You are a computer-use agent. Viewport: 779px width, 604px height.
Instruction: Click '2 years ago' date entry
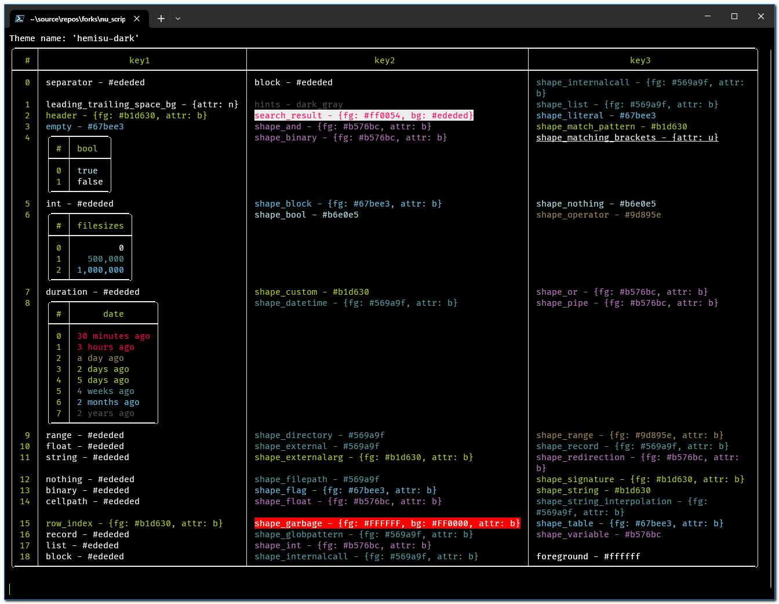tap(105, 413)
